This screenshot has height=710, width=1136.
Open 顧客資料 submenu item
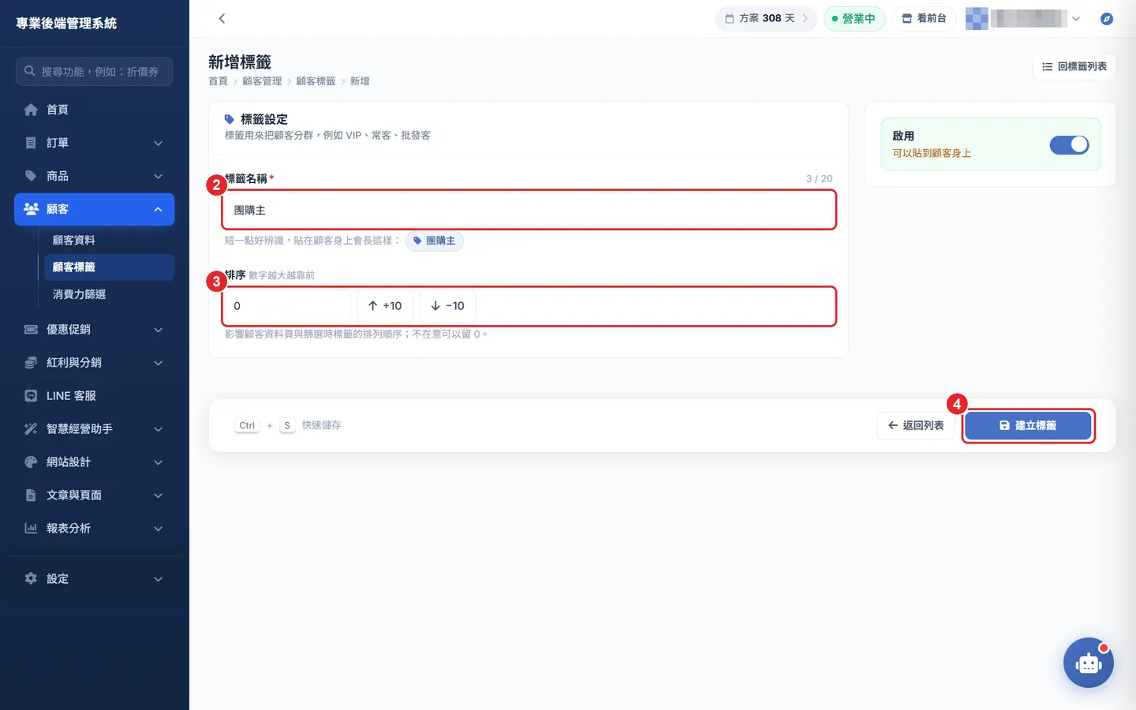(107, 240)
